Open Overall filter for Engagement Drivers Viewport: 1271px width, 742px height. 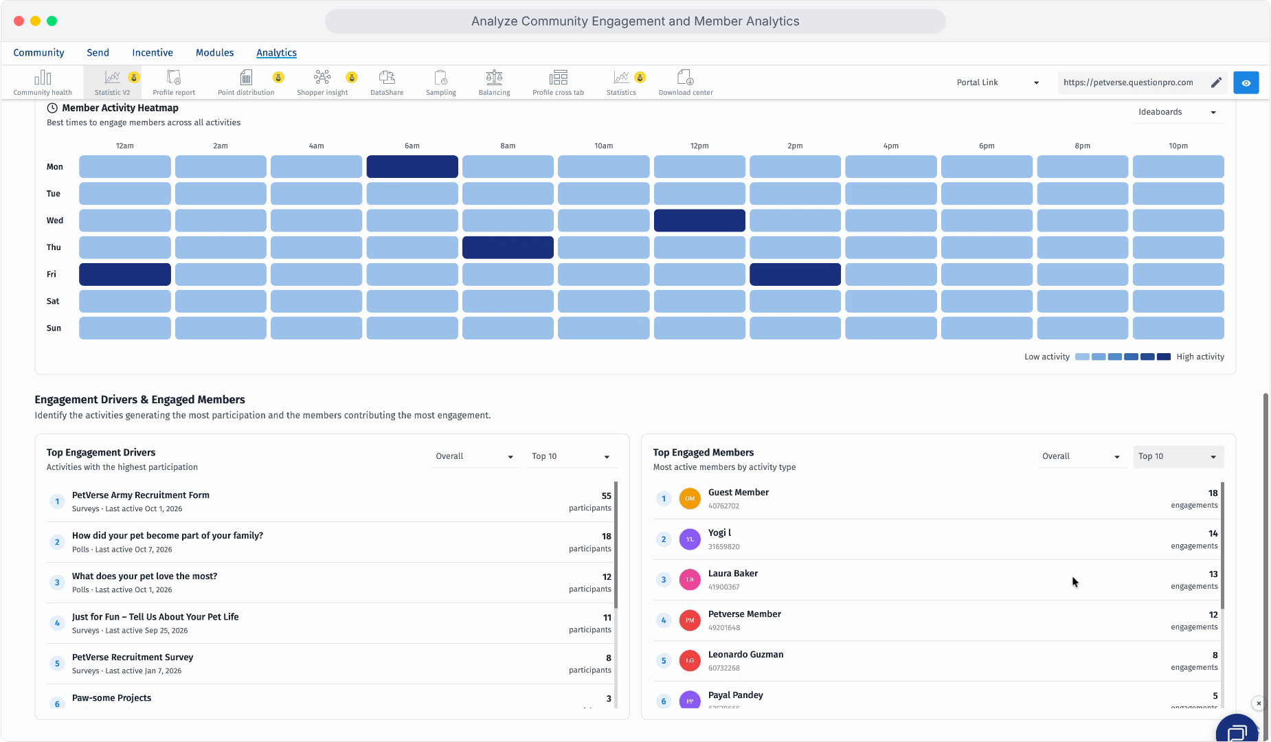pos(475,457)
